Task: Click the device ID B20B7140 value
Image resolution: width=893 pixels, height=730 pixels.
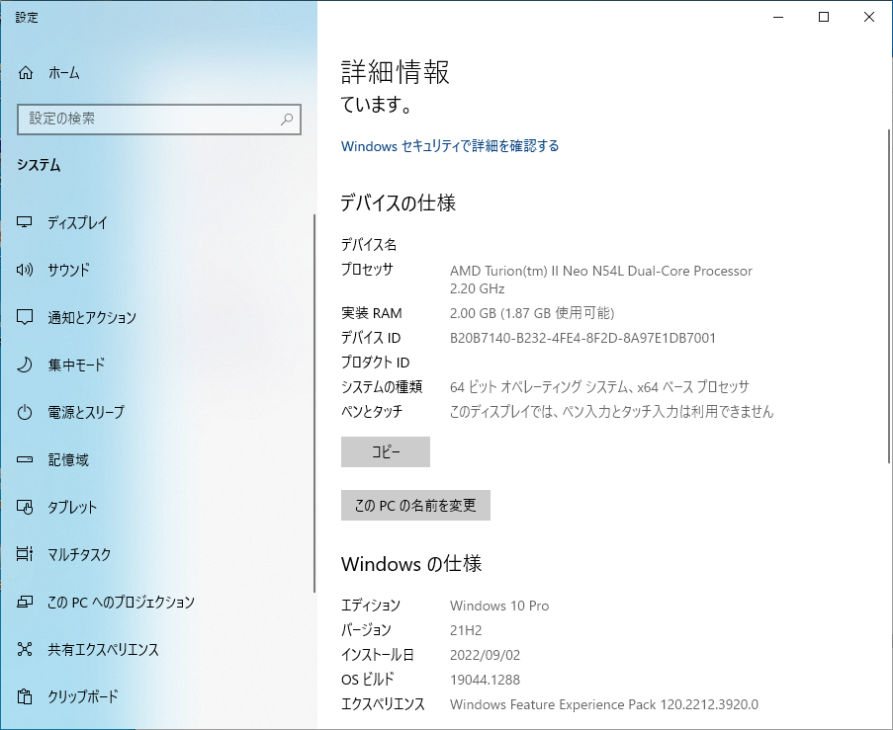Action: [x=582, y=338]
